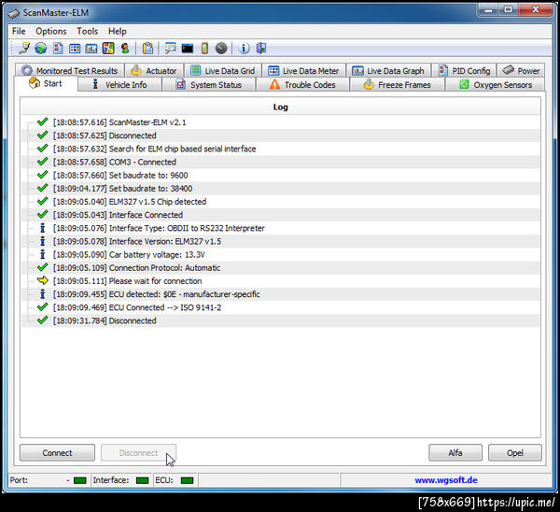This screenshot has width=560, height=512.
Task: Click the gray round gauge toolbar icon
Action: click(221, 48)
